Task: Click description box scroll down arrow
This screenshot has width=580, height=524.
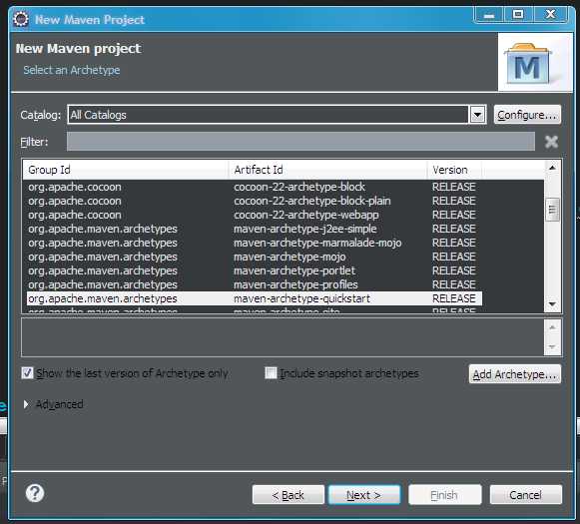Action: [552, 347]
